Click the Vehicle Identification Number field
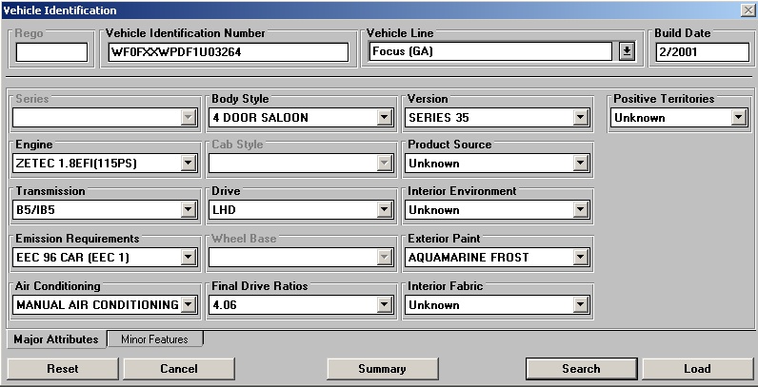The image size is (758, 387). click(x=227, y=52)
